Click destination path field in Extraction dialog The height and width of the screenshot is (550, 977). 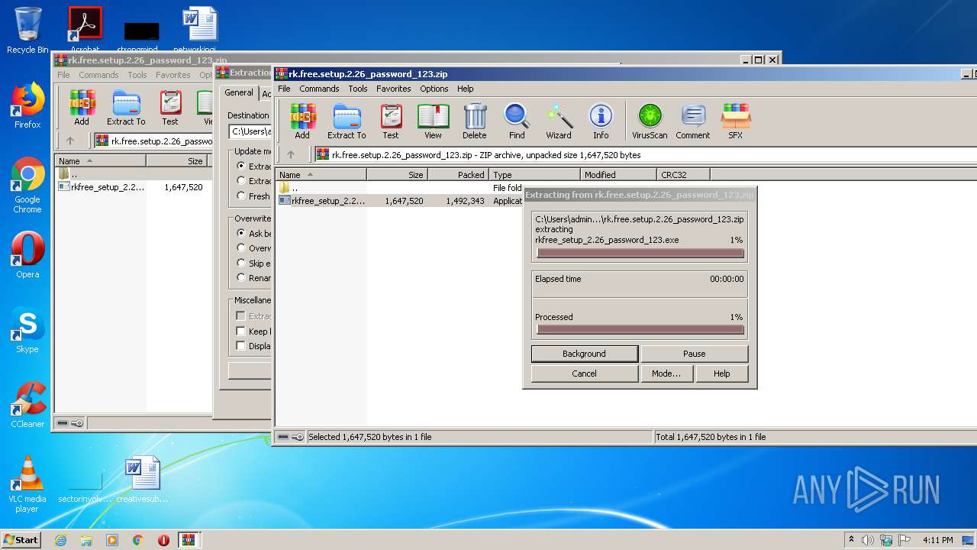point(250,131)
